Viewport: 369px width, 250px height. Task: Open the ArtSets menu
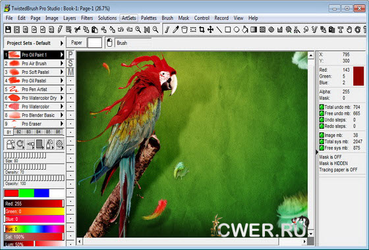tap(128, 18)
